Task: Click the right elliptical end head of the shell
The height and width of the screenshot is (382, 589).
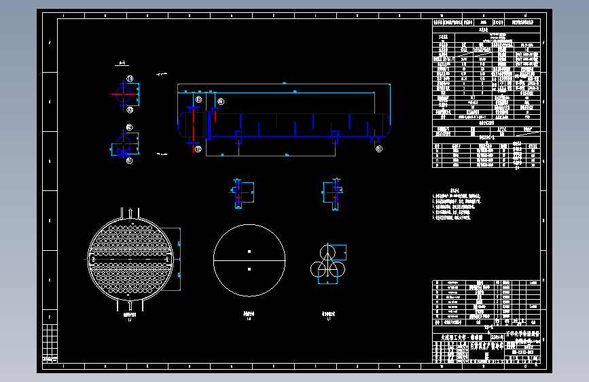Action: tap(387, 125)
